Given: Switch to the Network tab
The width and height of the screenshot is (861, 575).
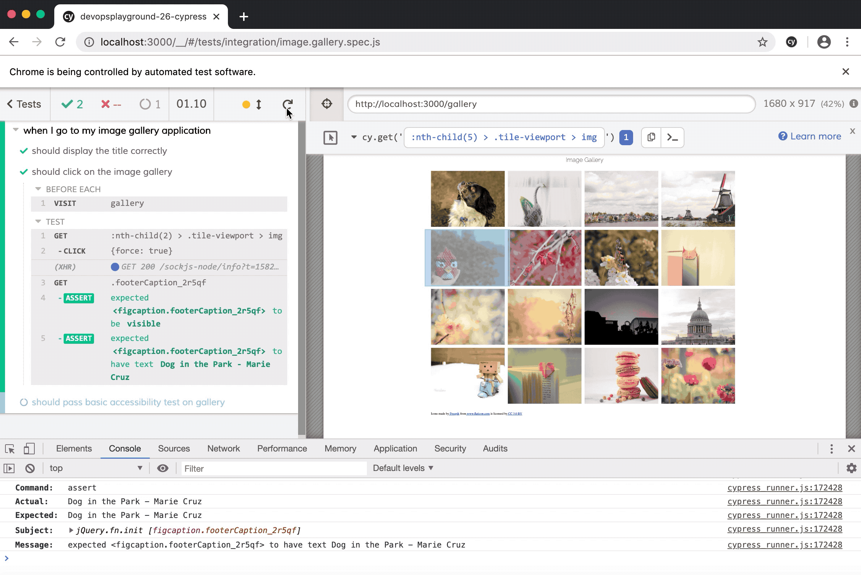Looking at the screenshot, I should click(224, 448).
